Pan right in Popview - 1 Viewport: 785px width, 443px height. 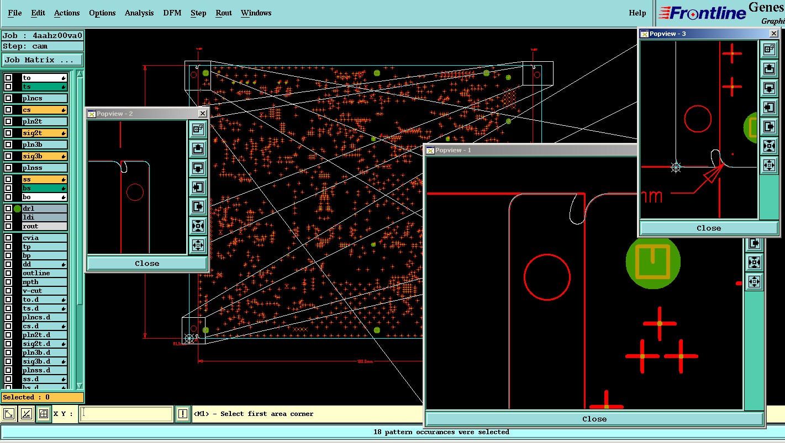(x=755, y=243)
